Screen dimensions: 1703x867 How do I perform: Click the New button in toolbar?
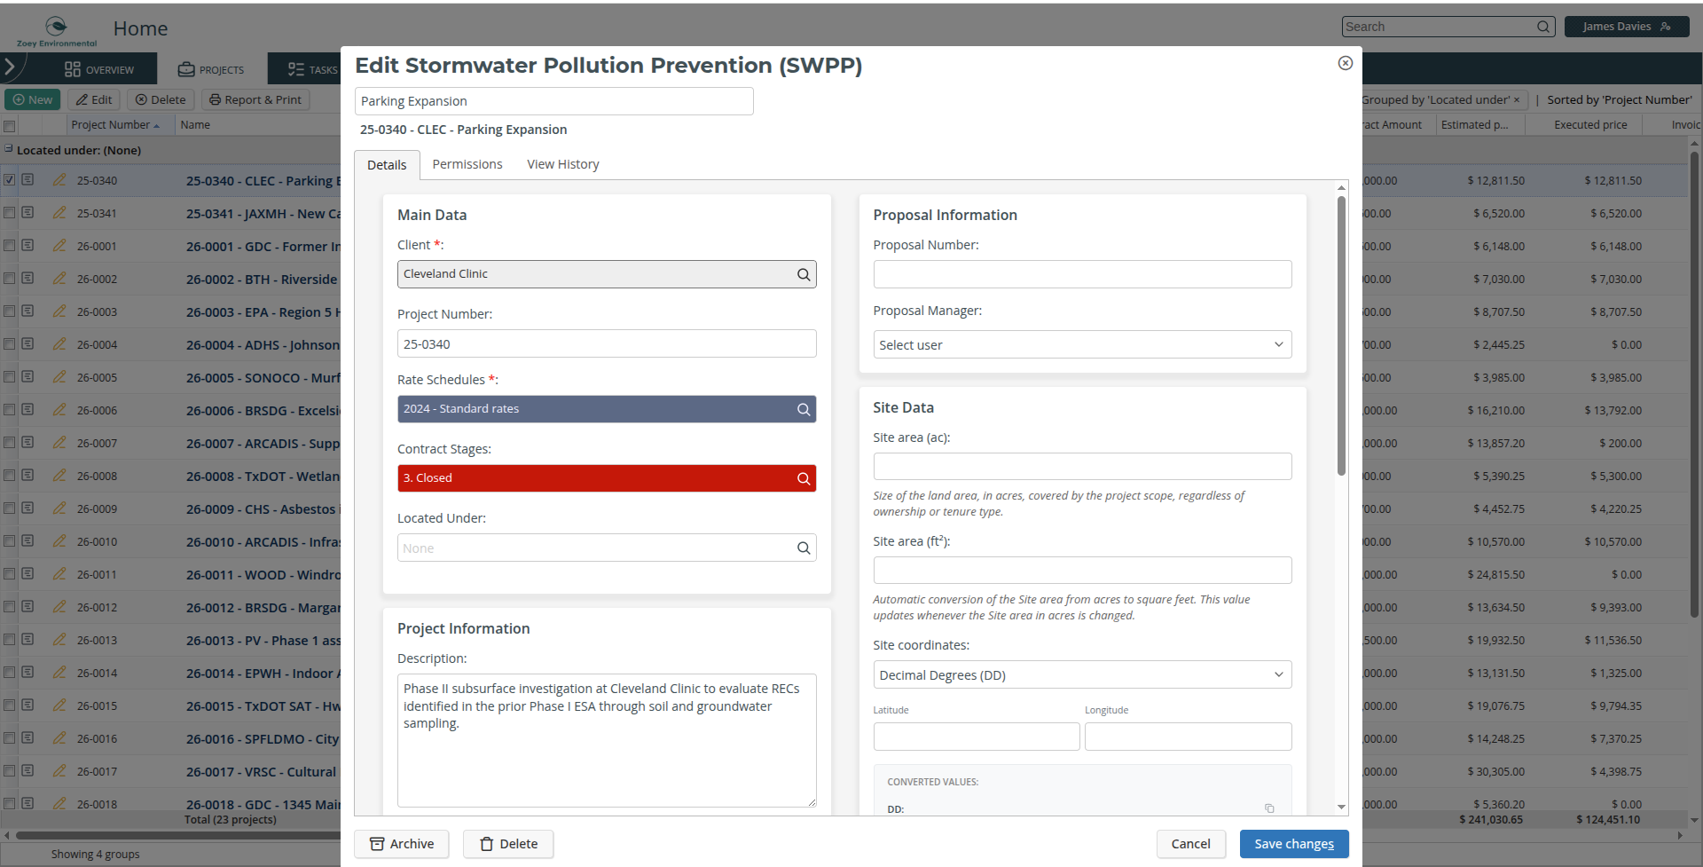coord(33,99)
